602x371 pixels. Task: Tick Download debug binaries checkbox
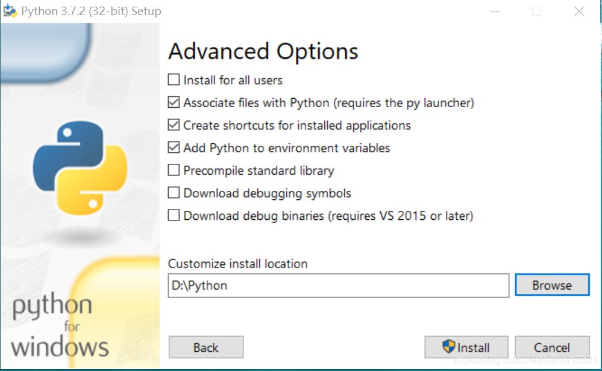click(174, 216)
